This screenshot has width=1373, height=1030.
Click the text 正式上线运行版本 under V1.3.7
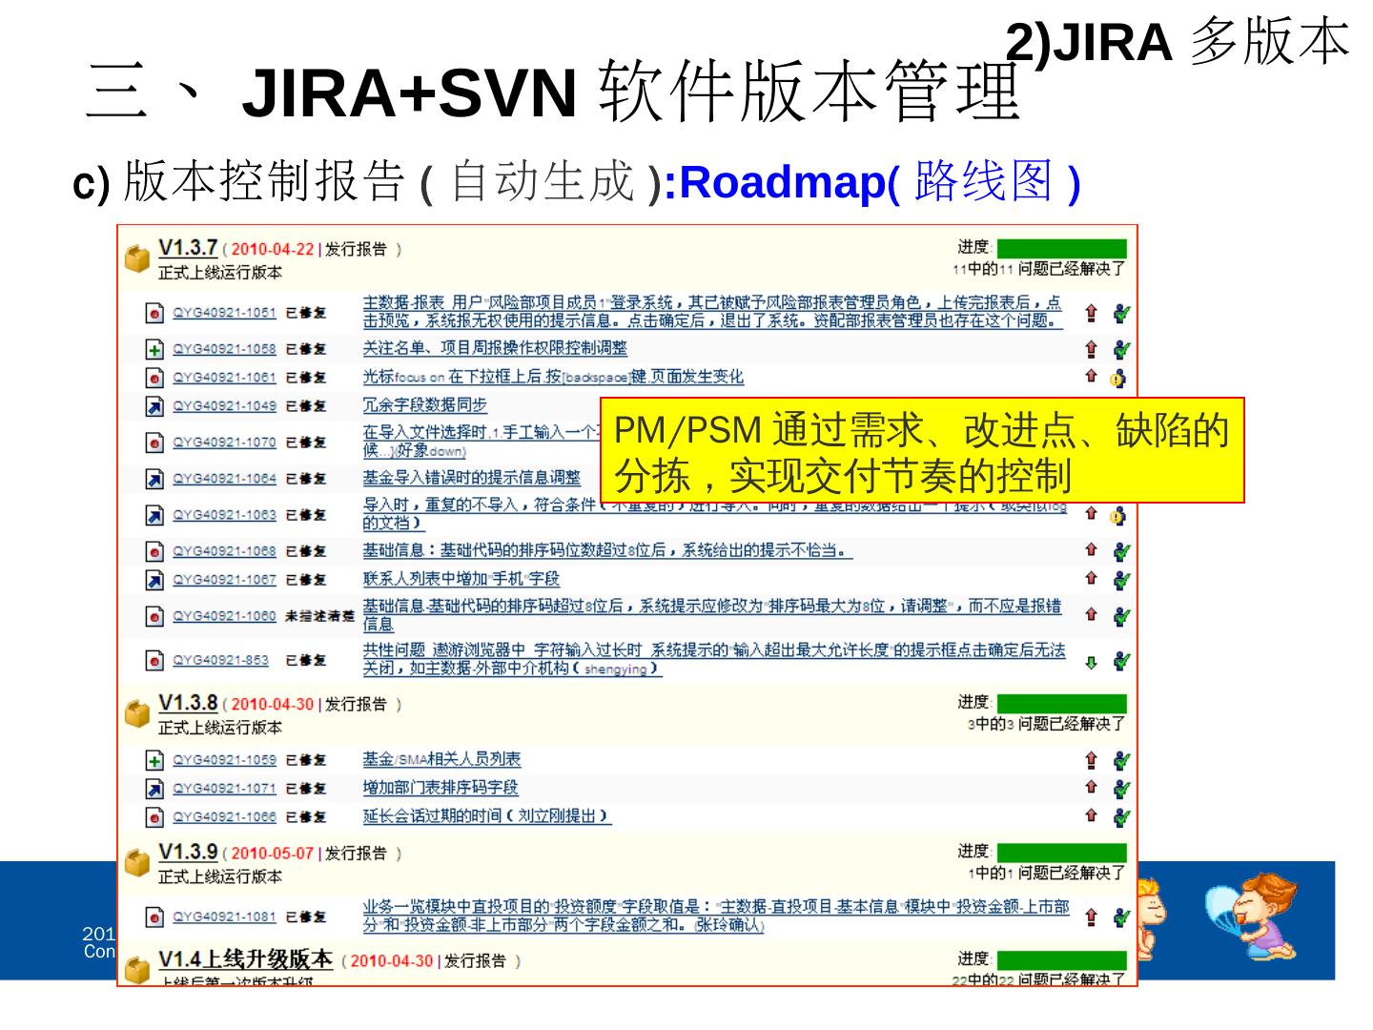pos(220,273)
